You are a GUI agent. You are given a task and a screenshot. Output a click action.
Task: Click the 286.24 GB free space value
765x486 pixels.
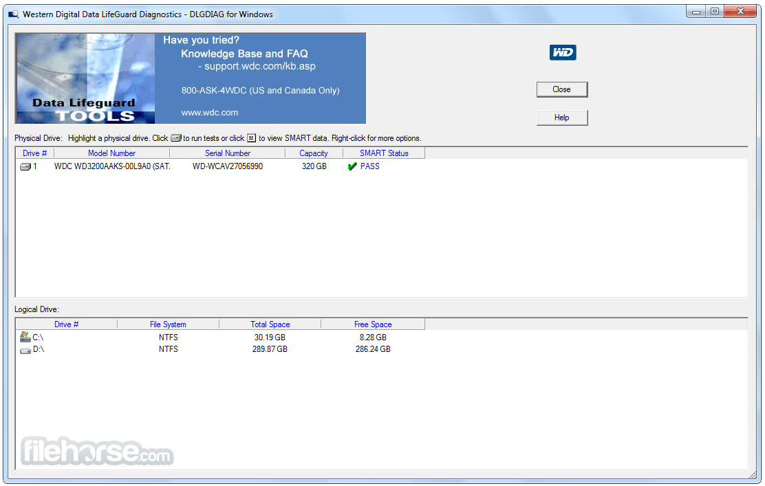374,349
